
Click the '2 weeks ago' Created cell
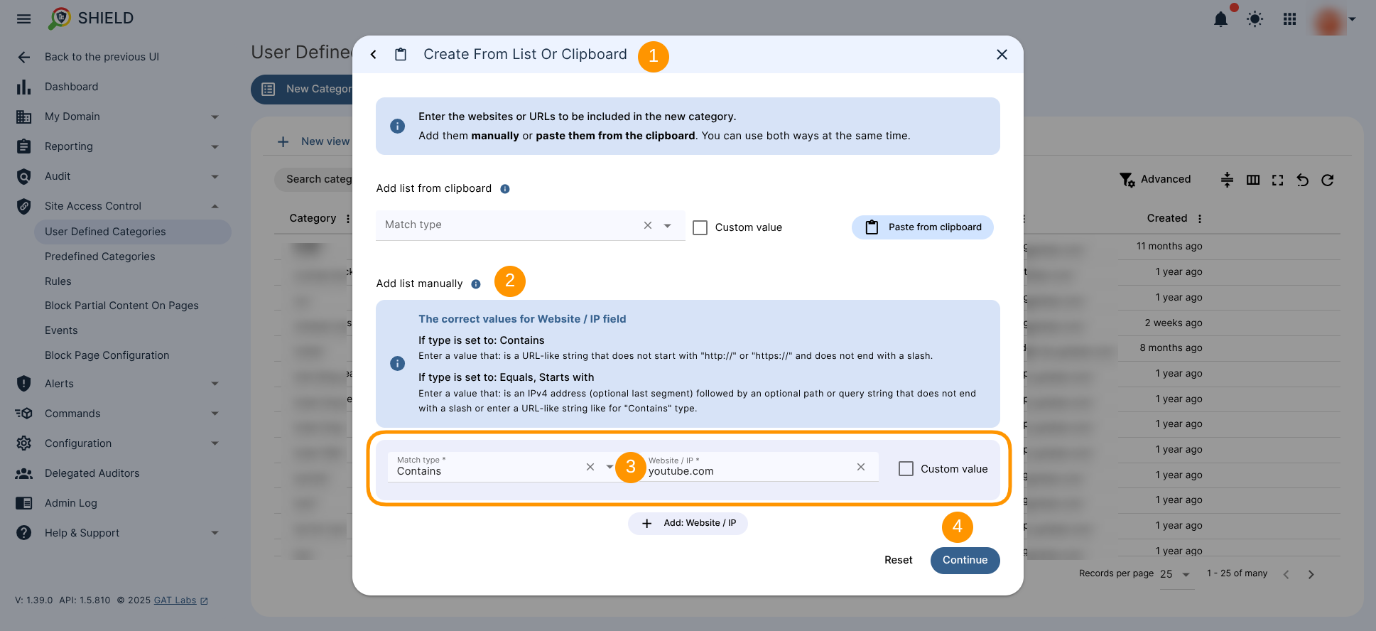(1174, 323)
